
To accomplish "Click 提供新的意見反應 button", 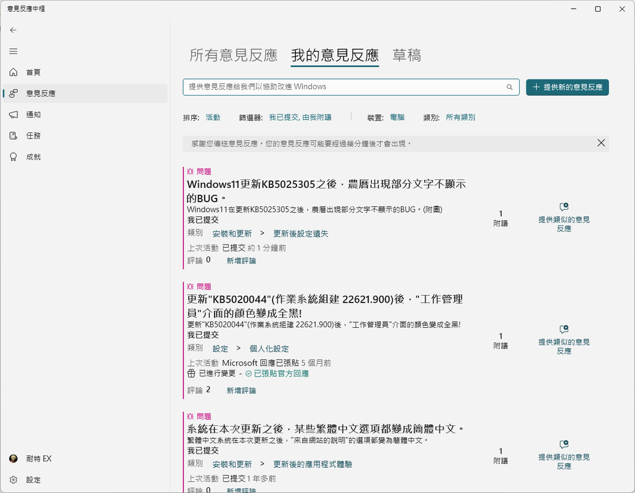I will (567, 87).
